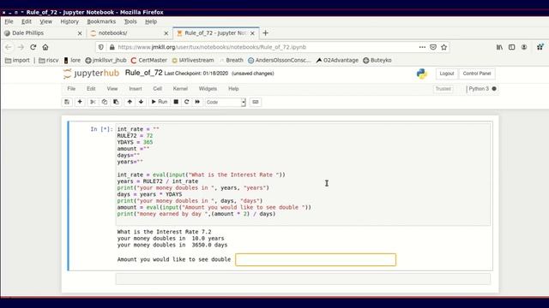Viewport: 549px width, 308px height.
Task: Open tracking protection shield icon
Action: point(101,47)
